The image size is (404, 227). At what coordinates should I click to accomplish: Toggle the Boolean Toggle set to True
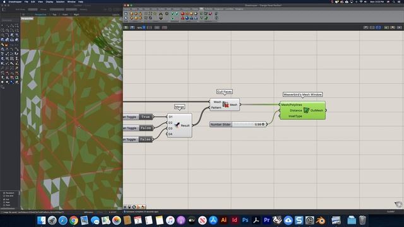pos(146,117)
